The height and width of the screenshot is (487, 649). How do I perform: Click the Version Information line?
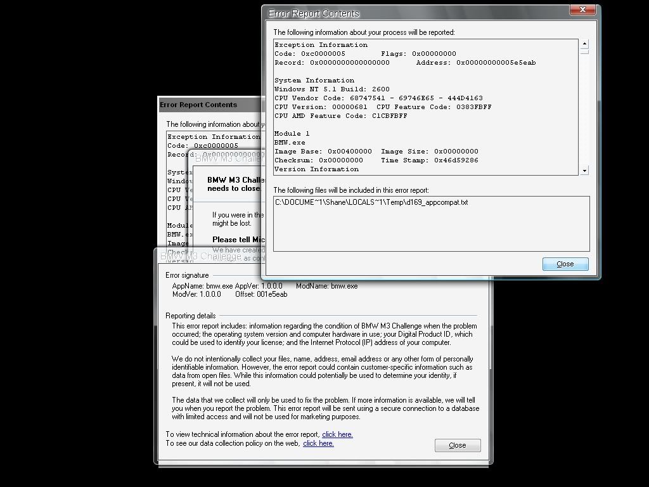[x=317, y=169]
